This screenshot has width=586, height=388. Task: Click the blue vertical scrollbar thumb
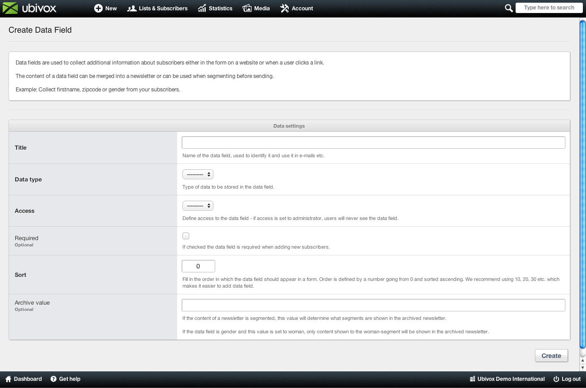click(x=582, y=185)
